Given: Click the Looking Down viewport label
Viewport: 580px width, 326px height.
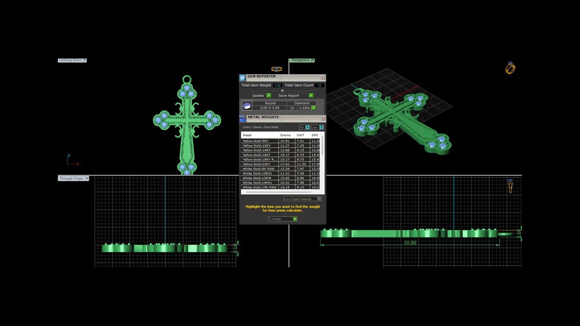Looking at the screenshot, I should [x=70, y=60].
